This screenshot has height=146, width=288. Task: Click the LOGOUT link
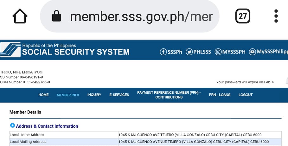click(246, 95)
